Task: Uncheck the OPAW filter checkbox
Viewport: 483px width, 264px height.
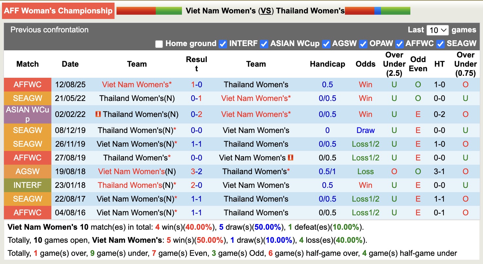Action: point(363,43)
